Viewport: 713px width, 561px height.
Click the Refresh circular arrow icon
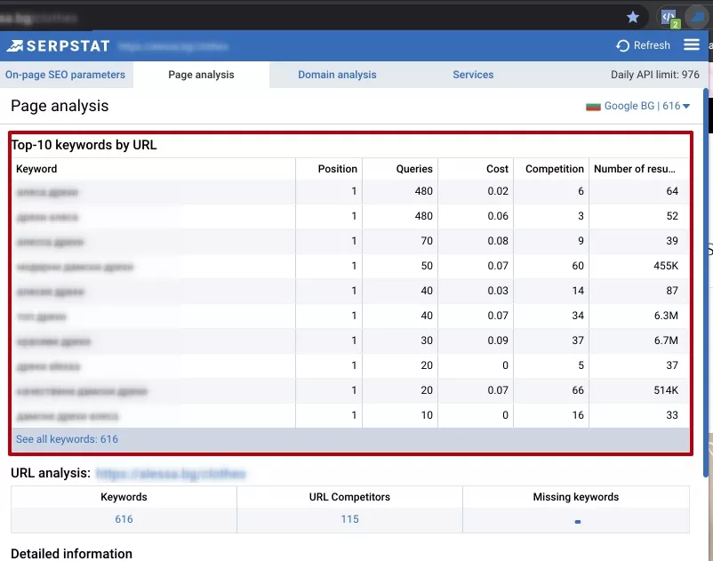(622, 46)
